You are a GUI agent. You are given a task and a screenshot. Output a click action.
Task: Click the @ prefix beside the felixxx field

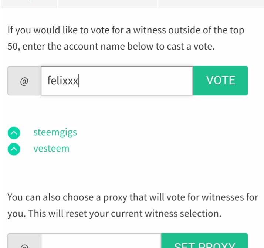click(24, 81)
